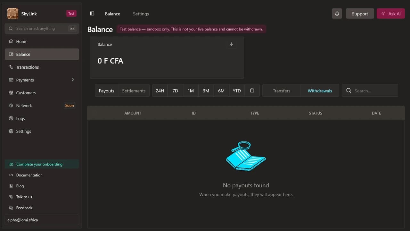
Task: Select the Withdrawals filter toggle
Action: pyautogui.click(x=320, y=91)
